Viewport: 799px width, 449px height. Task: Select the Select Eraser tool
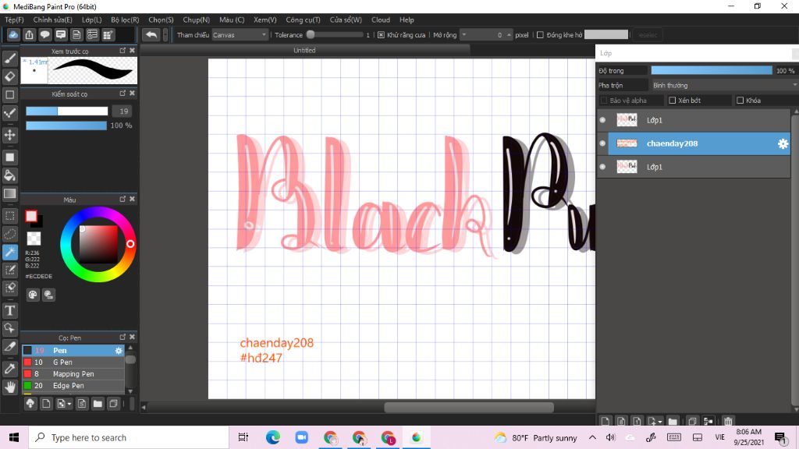point(9,288)
